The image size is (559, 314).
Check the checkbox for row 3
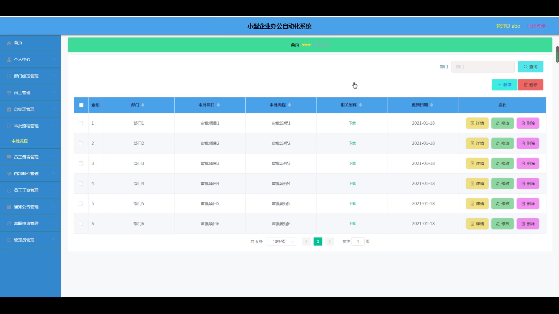pos(81,163)
